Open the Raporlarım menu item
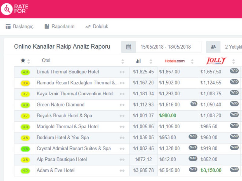Image resolution: width=242 pixels, height=181 pixels. click(59, 27)
